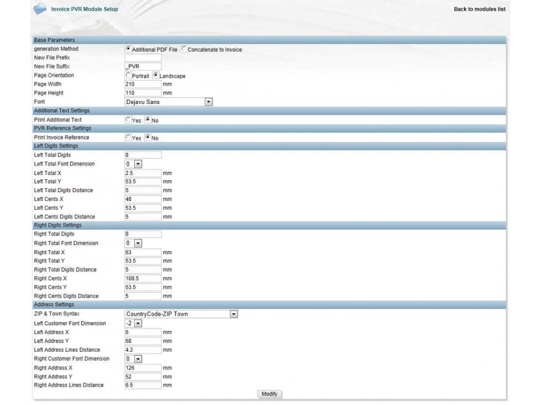
Task: Click the Right Total Digits field
Action: point(143,234)
